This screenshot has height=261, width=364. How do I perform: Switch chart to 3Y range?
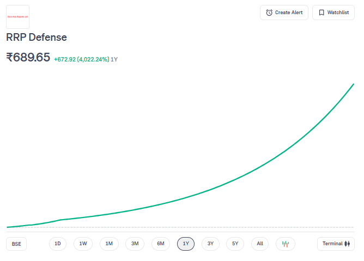coord(210,244)
